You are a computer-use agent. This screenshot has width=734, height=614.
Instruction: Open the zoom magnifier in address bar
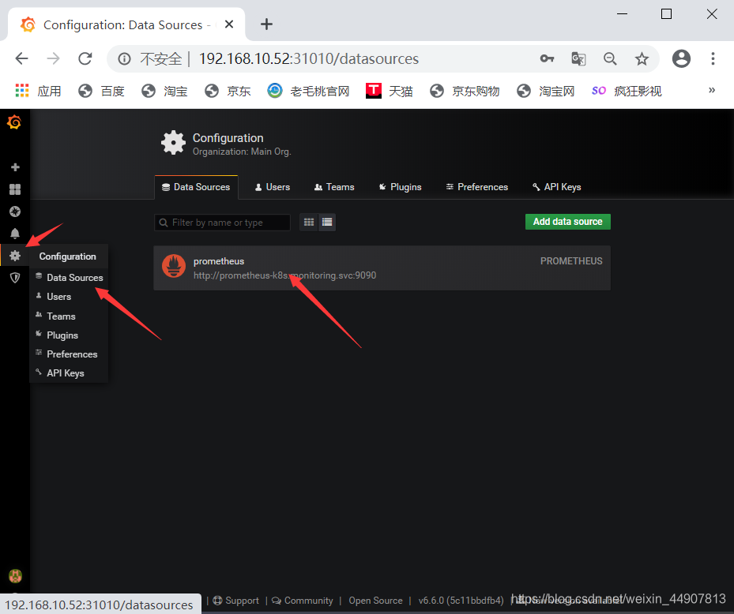tap(610, 58)
